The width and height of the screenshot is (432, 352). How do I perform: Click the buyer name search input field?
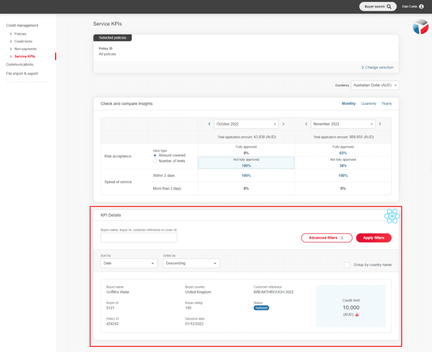(x=138, y=237)
